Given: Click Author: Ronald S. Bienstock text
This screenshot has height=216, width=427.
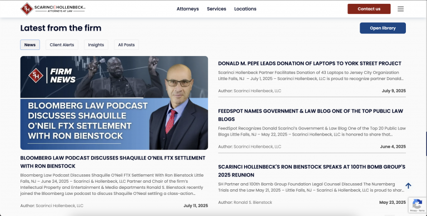Looking at the screenshot, I should click(x=245, y=203).
